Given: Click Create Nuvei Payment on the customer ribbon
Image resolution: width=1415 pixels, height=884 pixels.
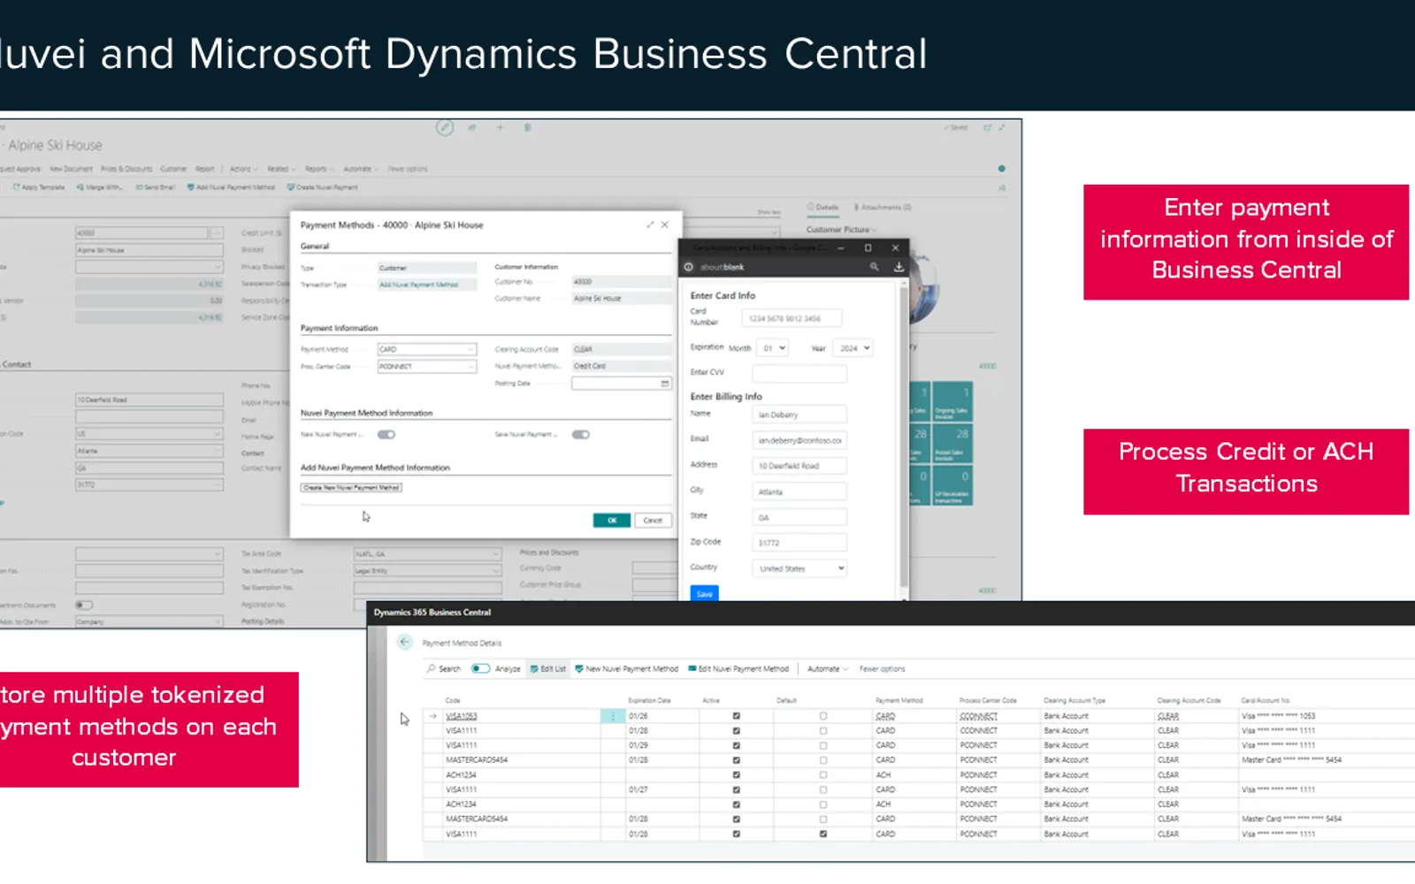Looking at the screenshot, I should [322, 187].
